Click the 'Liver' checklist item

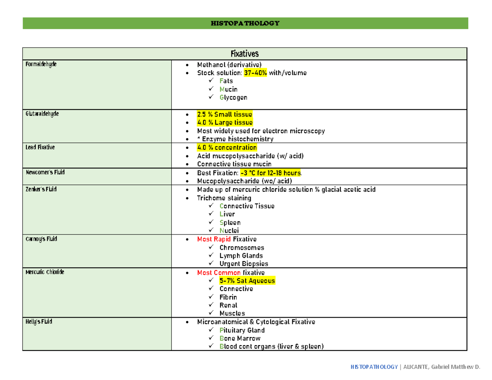point(227,214)
